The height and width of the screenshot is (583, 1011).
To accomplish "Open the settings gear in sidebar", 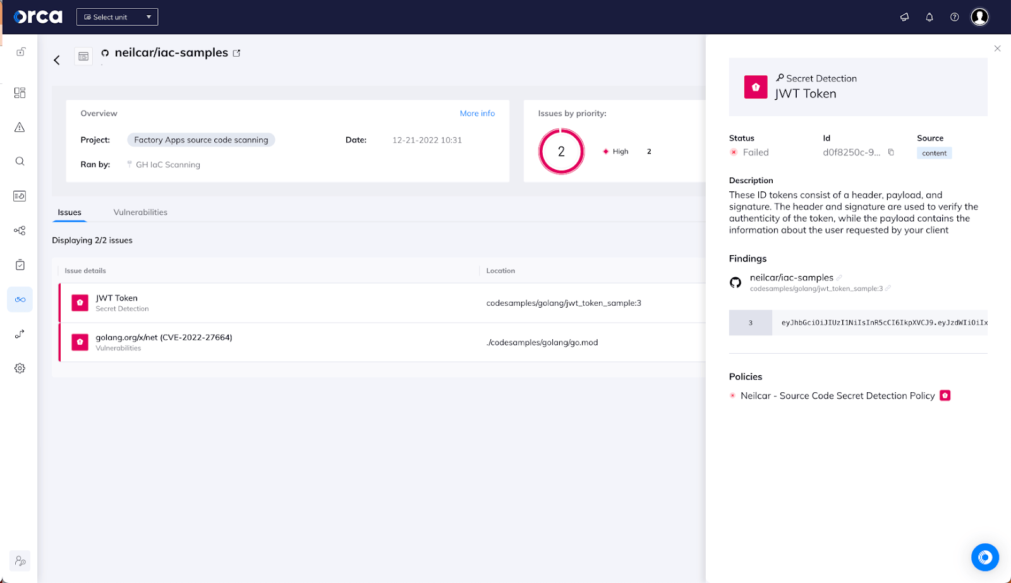I will pyautogui.click(x=20, y=368).
